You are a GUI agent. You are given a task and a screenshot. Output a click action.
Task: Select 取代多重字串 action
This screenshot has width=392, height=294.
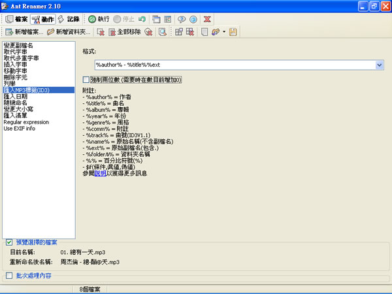tap(22, 58)
